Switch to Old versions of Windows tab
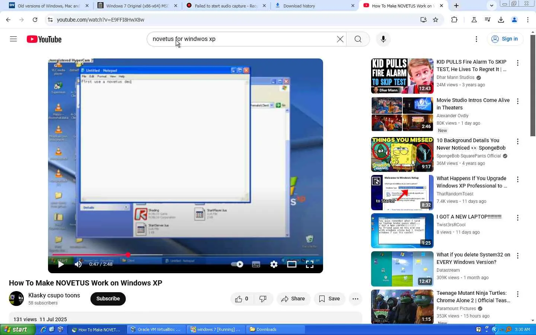Screen dimensions: 536x335 [x=48, y=6]
